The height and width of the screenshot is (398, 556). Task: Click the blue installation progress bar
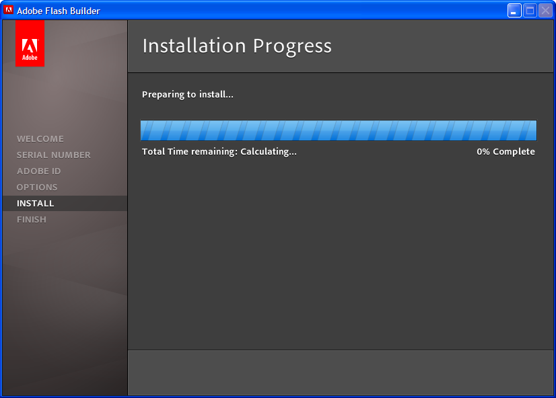pyautogui.click(x=339, y=130)
